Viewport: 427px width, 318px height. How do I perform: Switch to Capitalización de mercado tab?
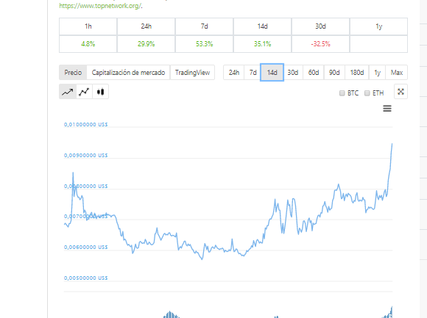pos(128,73)
